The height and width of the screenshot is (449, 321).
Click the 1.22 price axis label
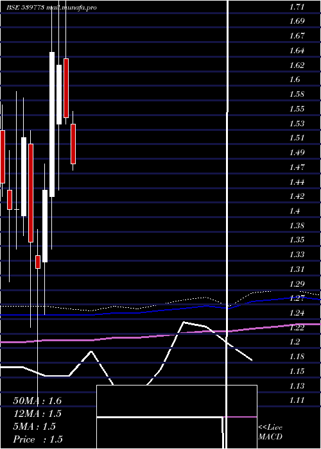click(x=297, y=328)
